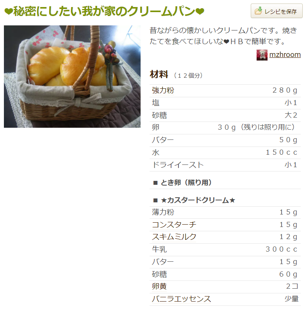This screenshot has height=309, width=307.
Task: Select the 牛乳 300cc ingredient row
Action: coord(225,250)
